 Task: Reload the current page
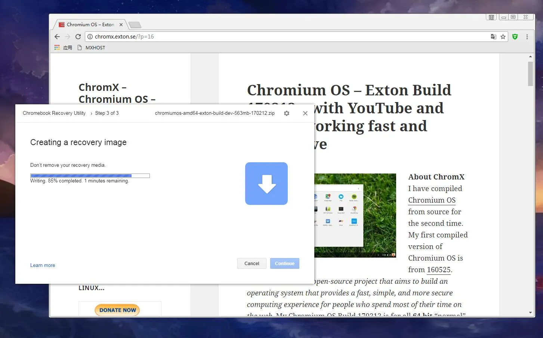point(78,37)
